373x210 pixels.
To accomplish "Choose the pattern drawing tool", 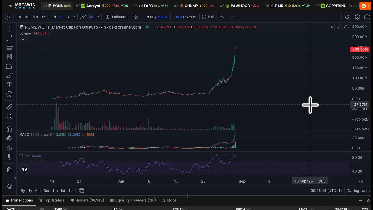I will [x=9, y=57].
